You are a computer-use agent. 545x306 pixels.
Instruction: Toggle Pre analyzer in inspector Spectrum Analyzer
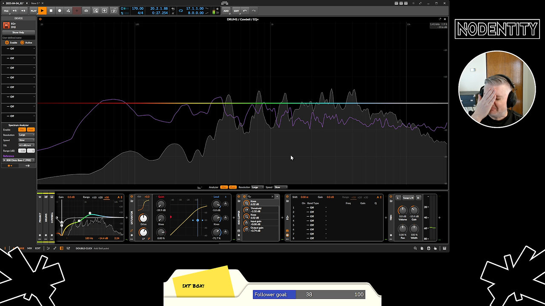(x=22, y=130)
